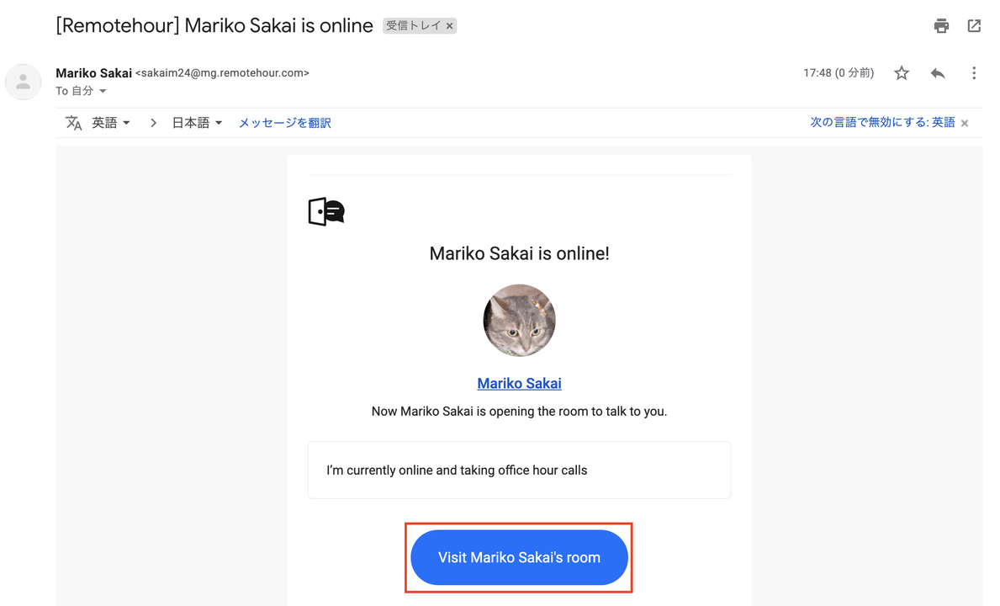Click the 受信トレイ inbox label tag
Screen dimensions: 1000x606
coord(413,25)
